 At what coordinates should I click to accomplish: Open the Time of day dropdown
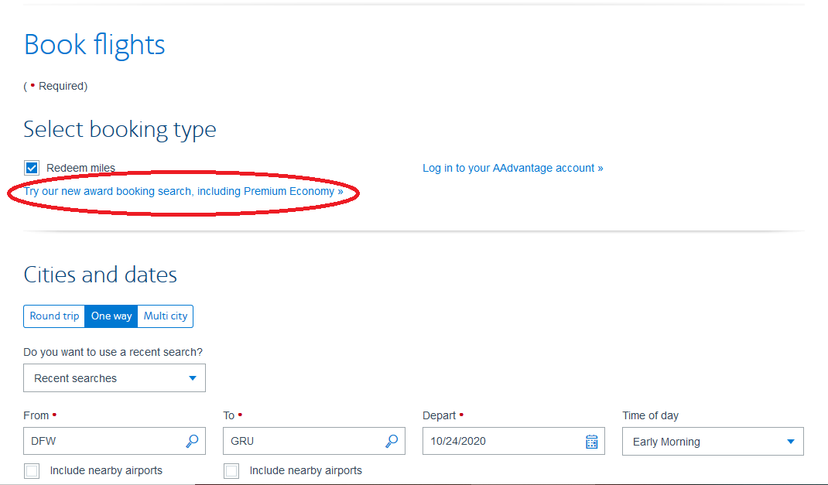tap(713, 441)
